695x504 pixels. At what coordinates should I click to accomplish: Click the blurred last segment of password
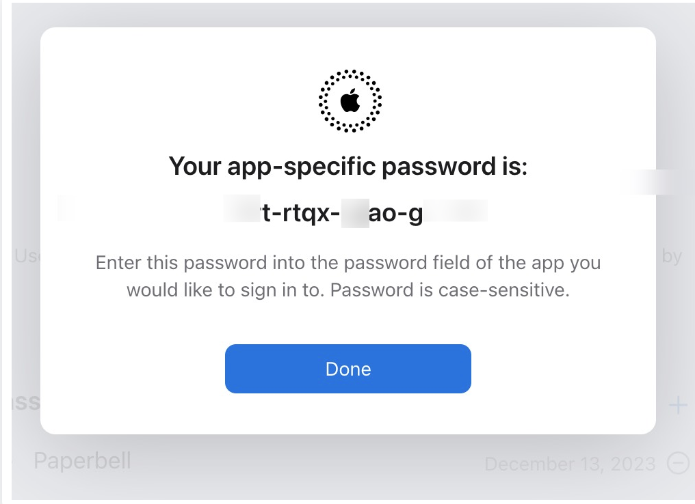[x=456, y=212]
